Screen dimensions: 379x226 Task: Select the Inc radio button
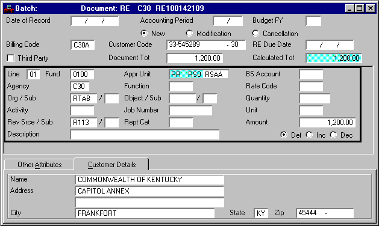pyautogui.click(x=309, y=135)
